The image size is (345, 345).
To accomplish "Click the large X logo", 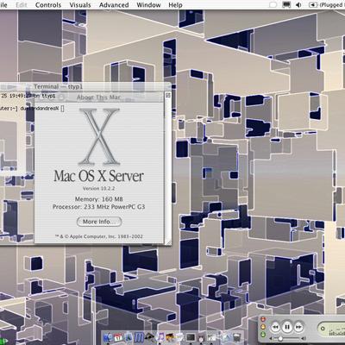I will tap(99, 136).
